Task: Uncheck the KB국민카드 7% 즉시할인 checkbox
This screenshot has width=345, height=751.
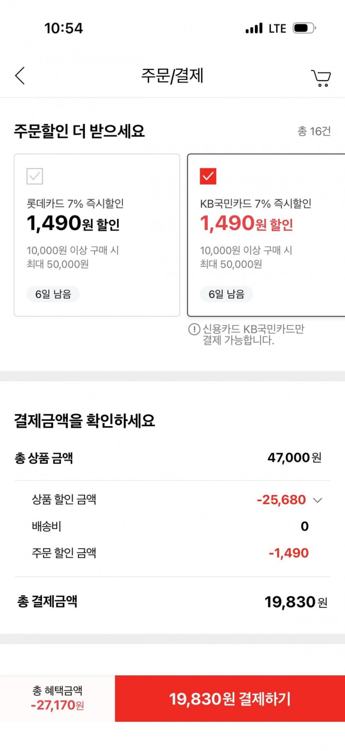Action: 208,176
